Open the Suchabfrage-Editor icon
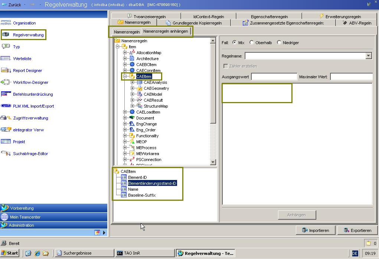This screenshot has height=259, width=379. click(6, 153)
